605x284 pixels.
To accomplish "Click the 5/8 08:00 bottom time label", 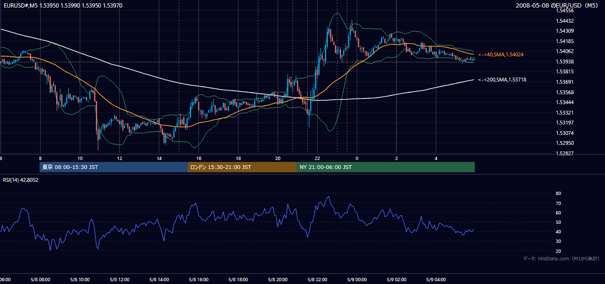I will [40, 280].
